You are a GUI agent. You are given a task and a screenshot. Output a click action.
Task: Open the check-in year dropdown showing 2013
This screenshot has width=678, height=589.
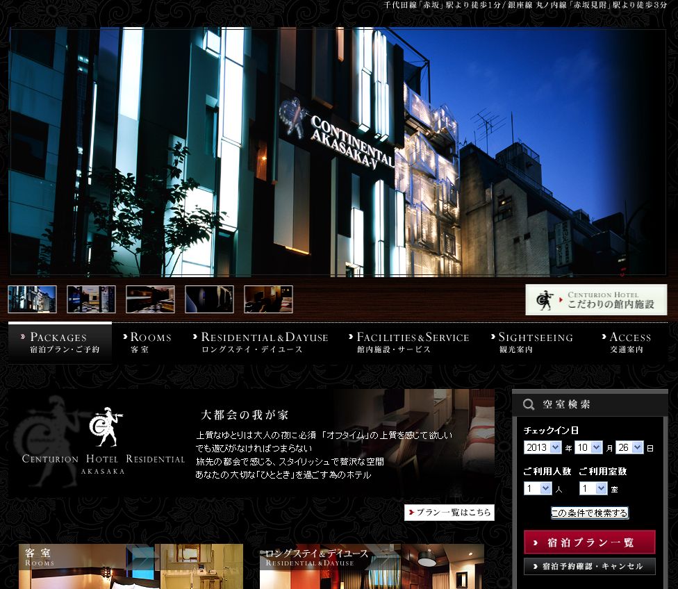(543, 447)
